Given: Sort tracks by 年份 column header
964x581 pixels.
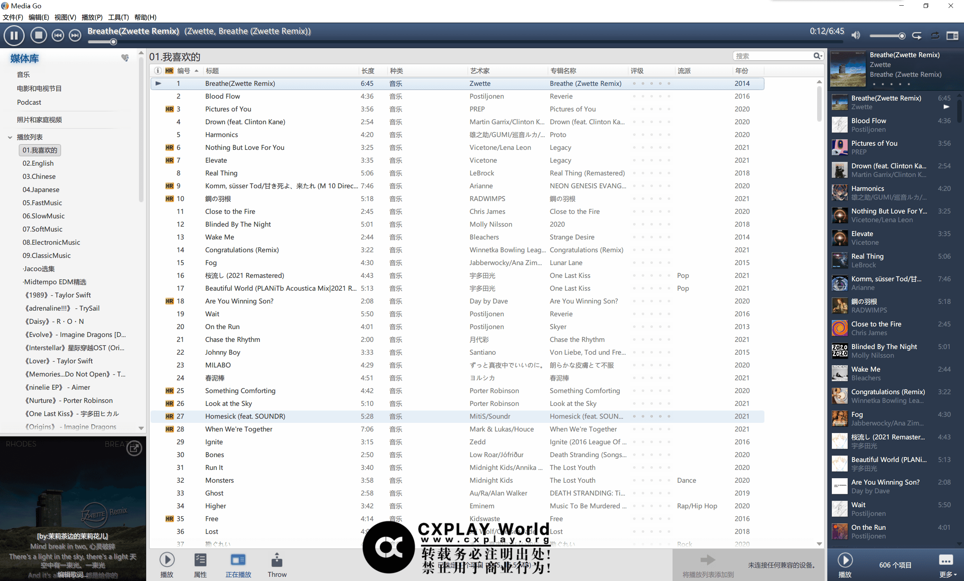Looking at the screenshot, I should tap(742, 71).
